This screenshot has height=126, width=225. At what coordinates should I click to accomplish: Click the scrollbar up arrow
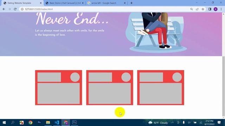(224, 14)
